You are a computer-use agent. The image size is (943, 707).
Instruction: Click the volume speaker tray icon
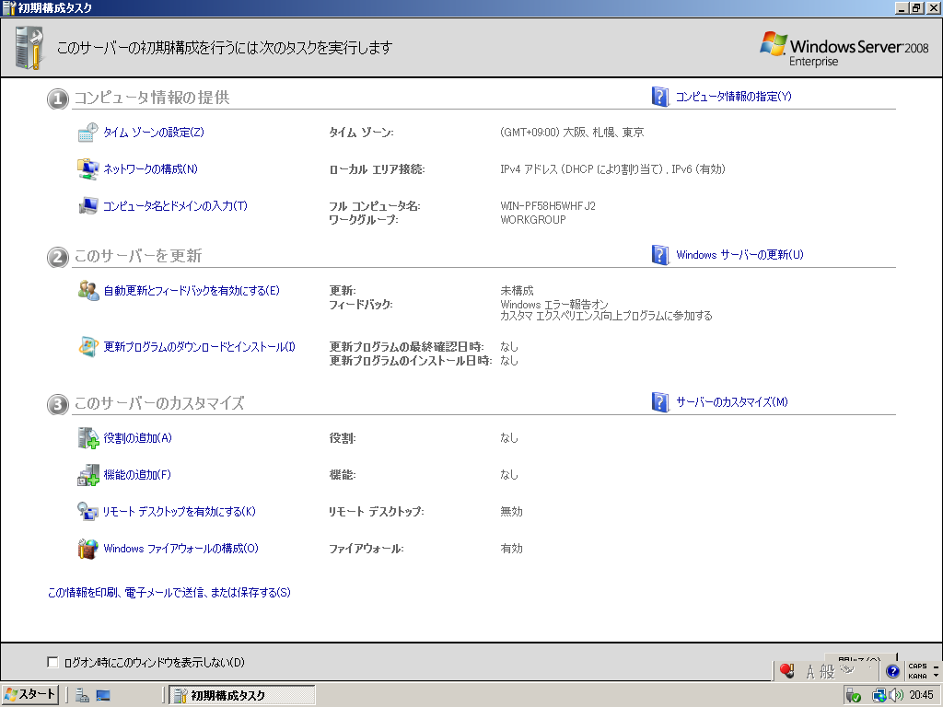tap(895, 696)
